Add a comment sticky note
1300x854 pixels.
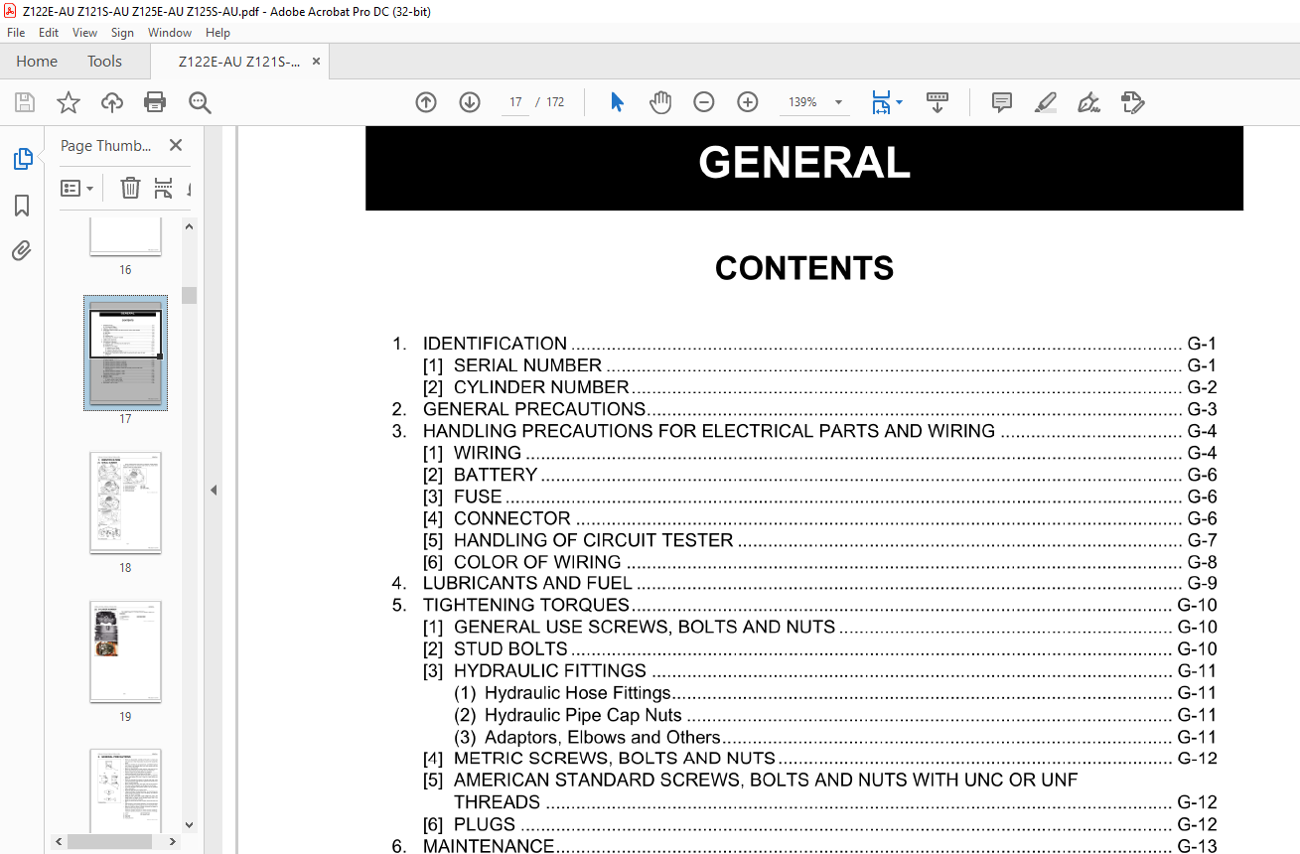[1002, 102]
